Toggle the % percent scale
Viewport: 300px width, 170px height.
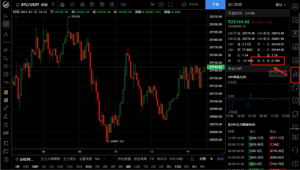tap(211, 159)
